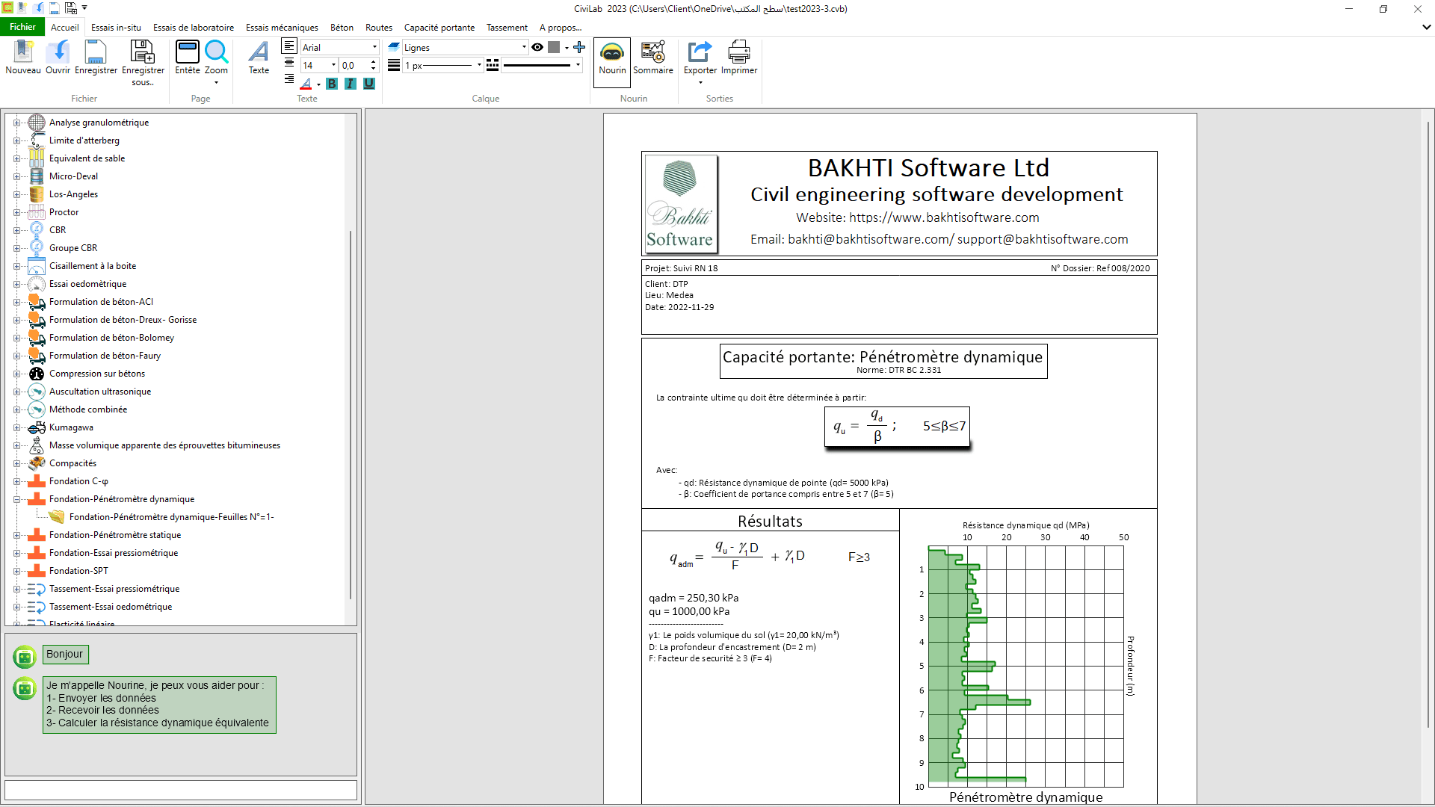Click the Nourine chat input field
This screenshot has height=807, width=1435.
coord(181,790)
